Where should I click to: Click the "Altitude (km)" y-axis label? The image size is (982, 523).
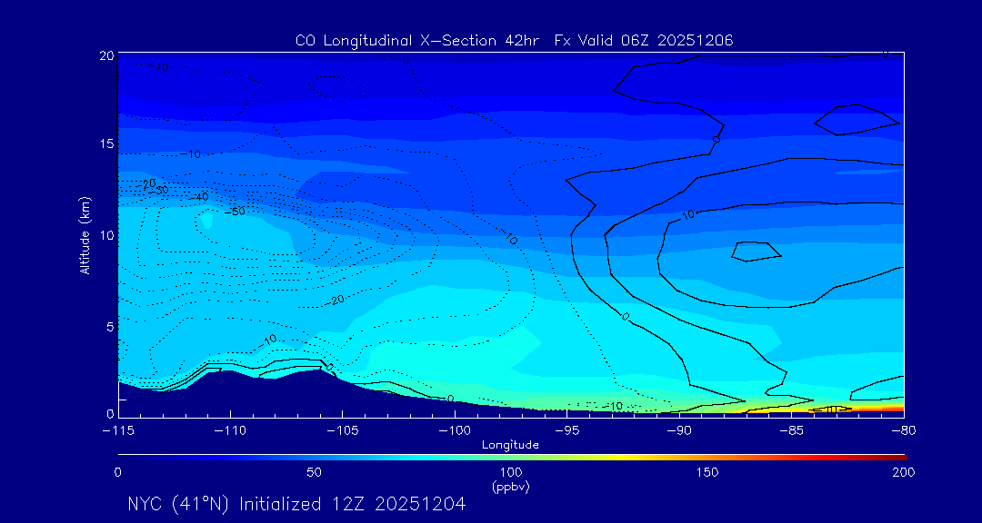pos(85,234)
